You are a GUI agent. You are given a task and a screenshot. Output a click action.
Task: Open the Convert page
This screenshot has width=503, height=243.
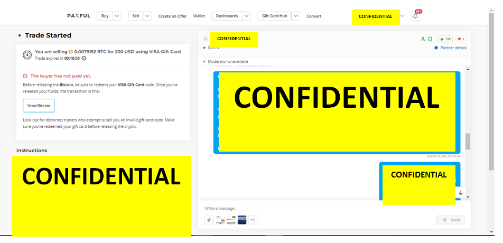pos(314,16)
